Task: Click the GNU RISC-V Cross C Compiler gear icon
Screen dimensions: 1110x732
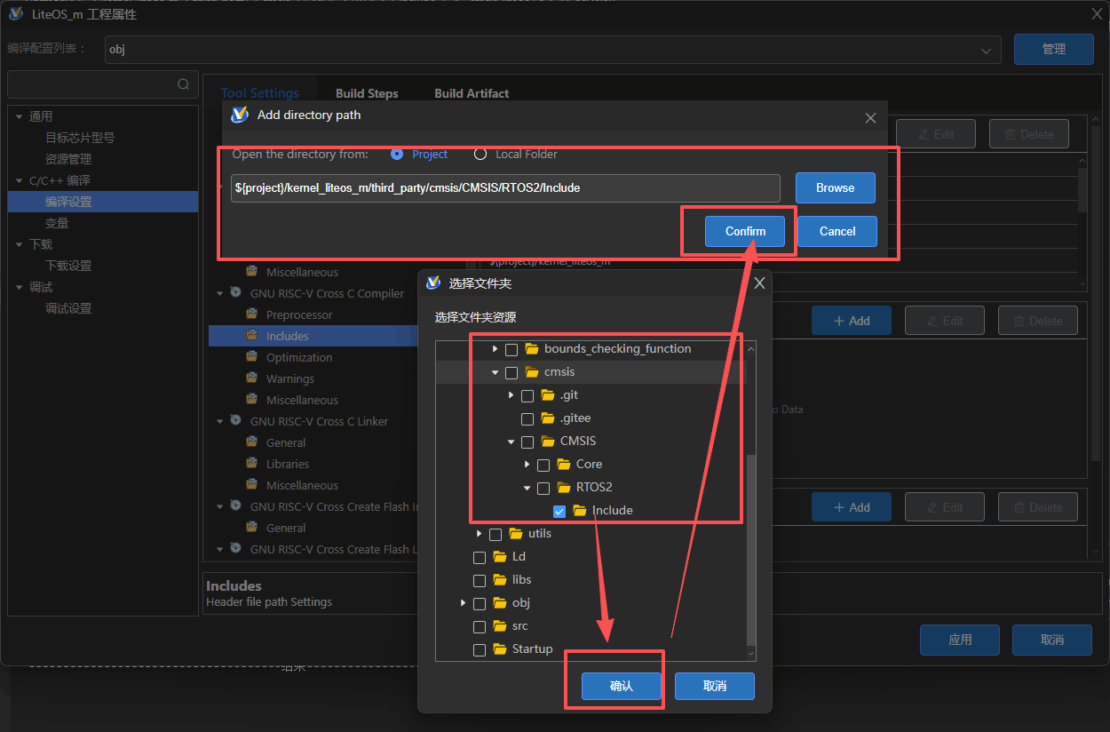Action: click(235, 292)
